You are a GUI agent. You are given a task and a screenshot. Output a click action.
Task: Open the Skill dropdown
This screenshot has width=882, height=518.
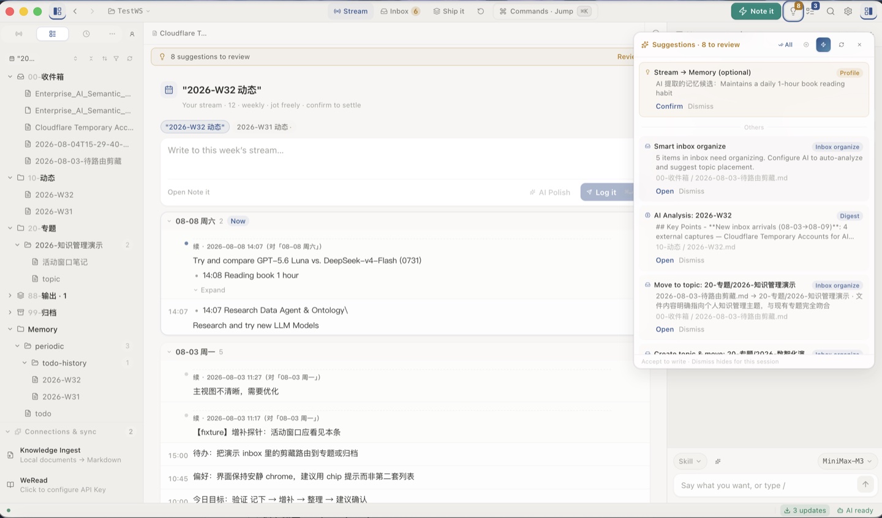point(690,461)
